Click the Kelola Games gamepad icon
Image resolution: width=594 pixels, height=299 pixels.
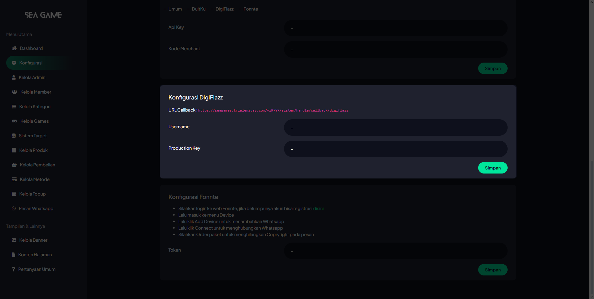click(14, 121)
